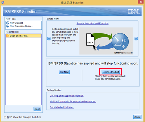The height and width of the screenshot is (122, 145).
Task: Click the Open another file folder icon
Action: coord(8,36)
